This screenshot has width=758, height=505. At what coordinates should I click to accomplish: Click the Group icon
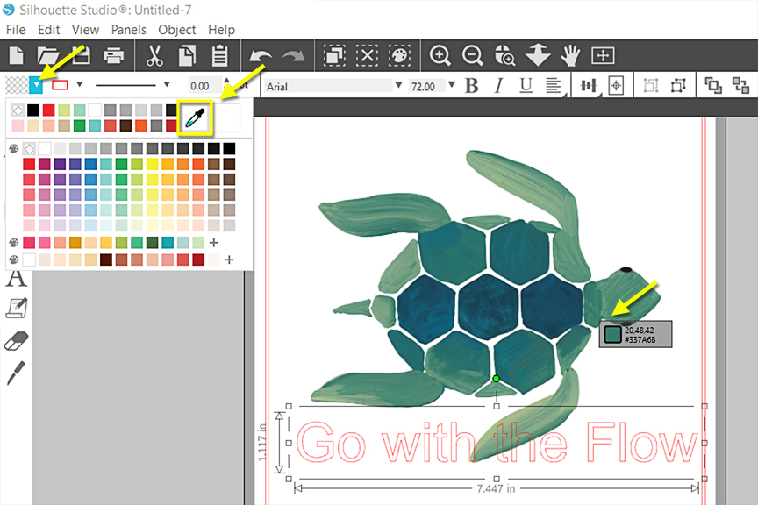(651, 86)
